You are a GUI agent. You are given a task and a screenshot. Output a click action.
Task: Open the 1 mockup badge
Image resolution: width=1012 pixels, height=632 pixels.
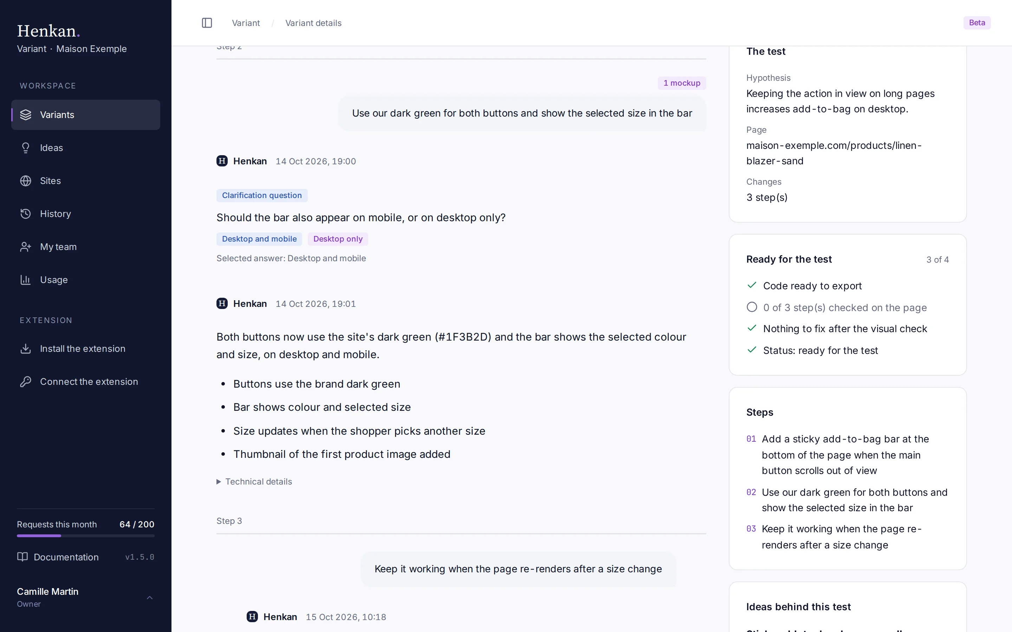(x=682, y=83)
